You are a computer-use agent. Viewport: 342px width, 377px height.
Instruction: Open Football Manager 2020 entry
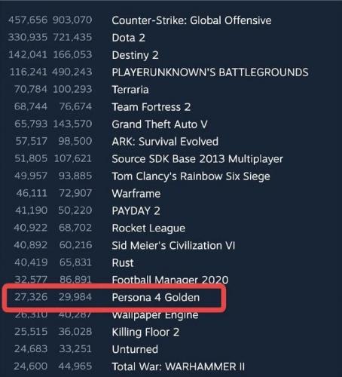pos(170,280)
